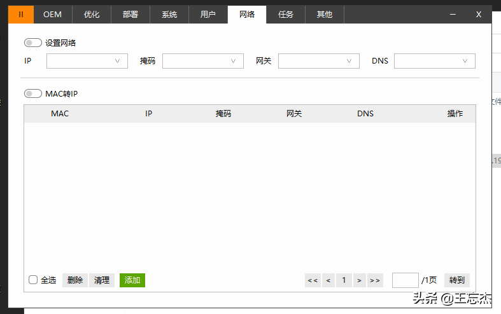Expand the 网关 dropdown
The height and width of the screenshot is (314, 501).
click(319, 61)
